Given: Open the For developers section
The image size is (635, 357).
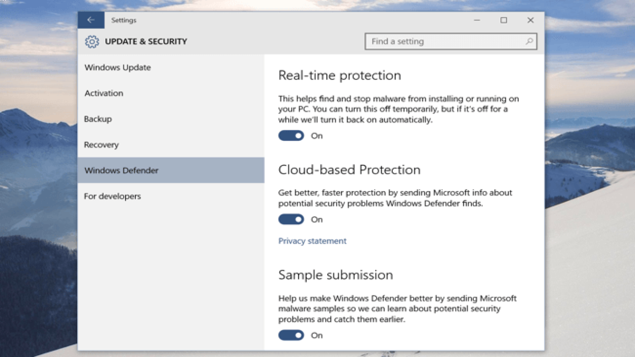Looking at the screenshot, I should (171, 196).
